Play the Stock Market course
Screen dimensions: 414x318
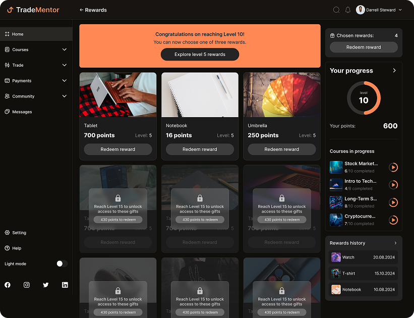393,167
